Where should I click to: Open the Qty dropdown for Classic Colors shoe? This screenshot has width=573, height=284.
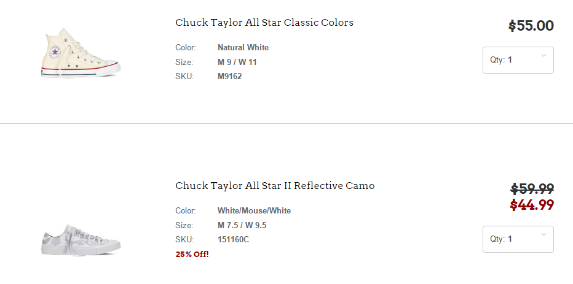(x=518, y=60)
